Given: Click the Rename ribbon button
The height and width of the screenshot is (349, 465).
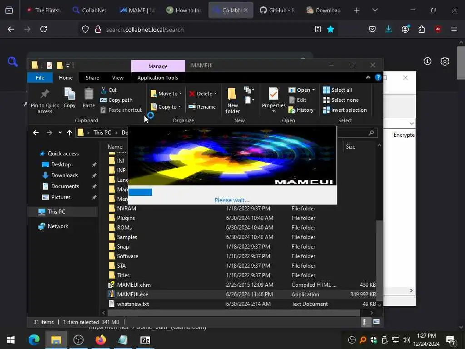Looking at the screenshot, I should pyautogui.click(x=202, y=106).
